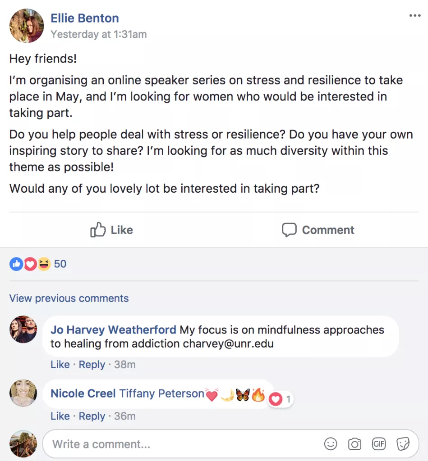Click the sticker icon in the comment box

point(403,444)
